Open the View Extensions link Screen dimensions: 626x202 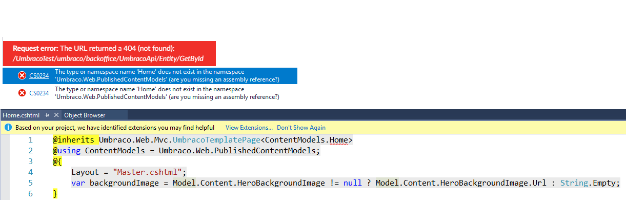(x=249, y=128)
